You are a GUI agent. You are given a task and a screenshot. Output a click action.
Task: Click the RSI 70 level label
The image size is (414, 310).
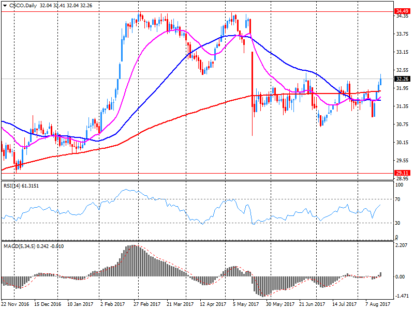(397, 199)
